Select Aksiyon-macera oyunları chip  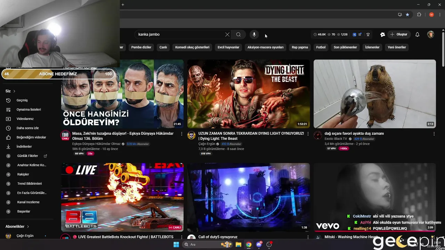pos(266,47)
